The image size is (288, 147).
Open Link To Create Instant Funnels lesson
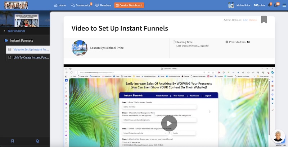click(28, 57)
